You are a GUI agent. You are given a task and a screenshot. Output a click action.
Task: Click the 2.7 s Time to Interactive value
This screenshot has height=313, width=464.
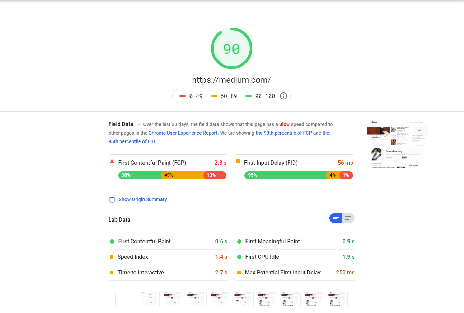[221, 272]
